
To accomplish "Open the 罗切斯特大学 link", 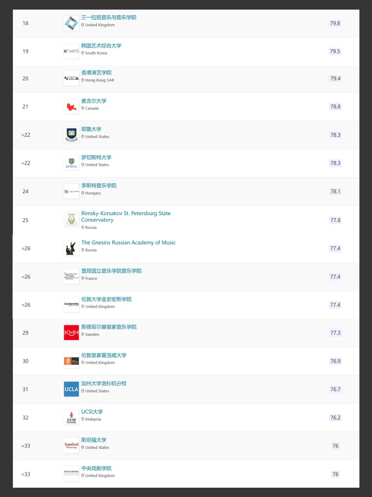I will [x=96, y=157].
